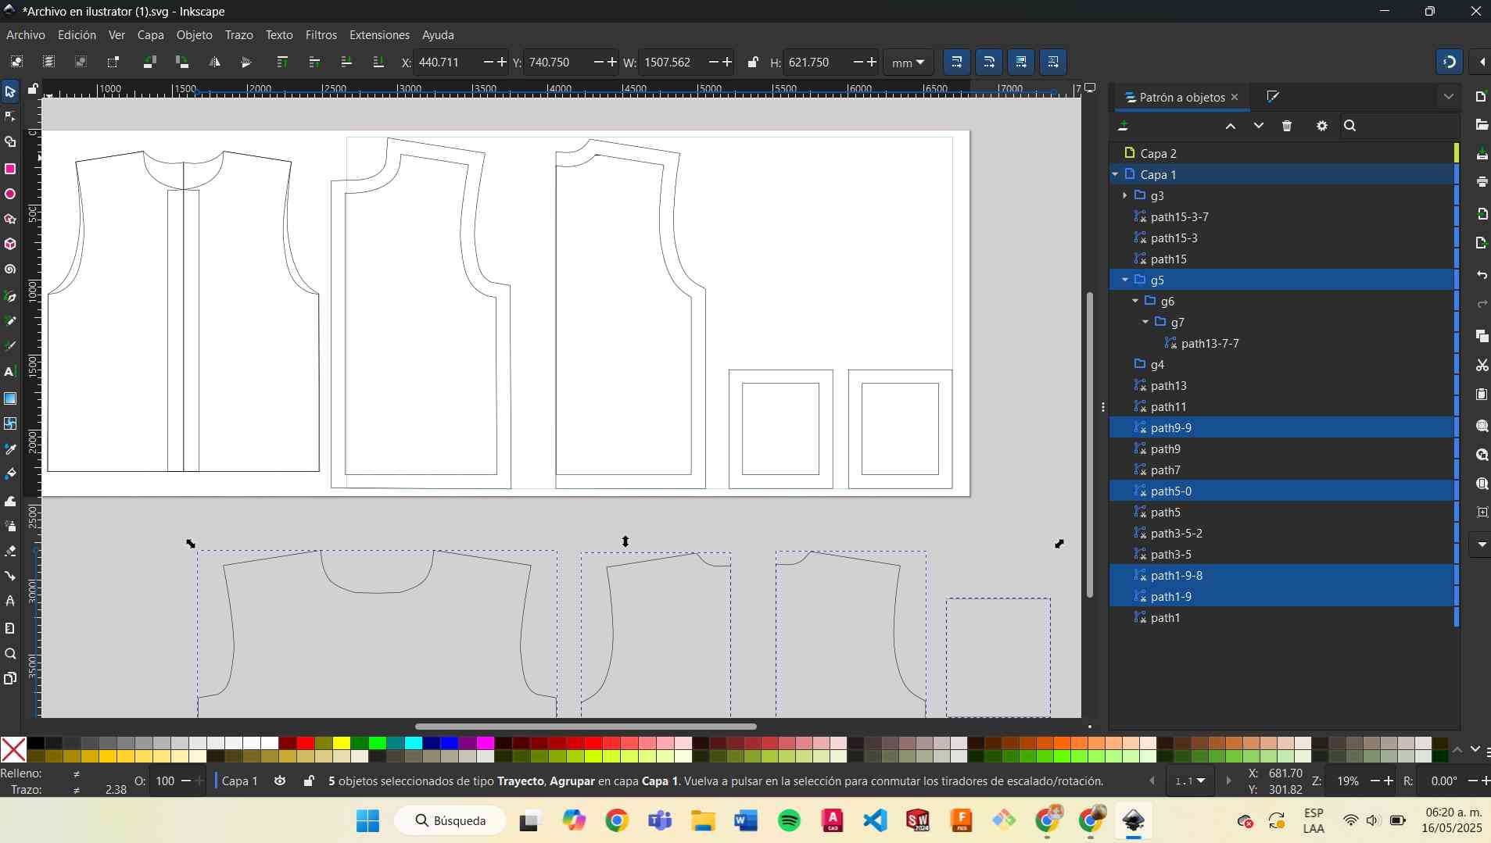Click the Cut scissors command icon
This screenshot has height=843, width=1491.
pyautogui.click(x=1482, y=365)
